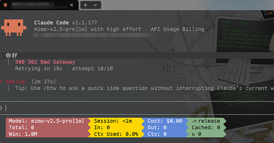Viewport: 274px width, 143px height.
Task: Click the git branch icon next to release
Action: click(194, 121)
